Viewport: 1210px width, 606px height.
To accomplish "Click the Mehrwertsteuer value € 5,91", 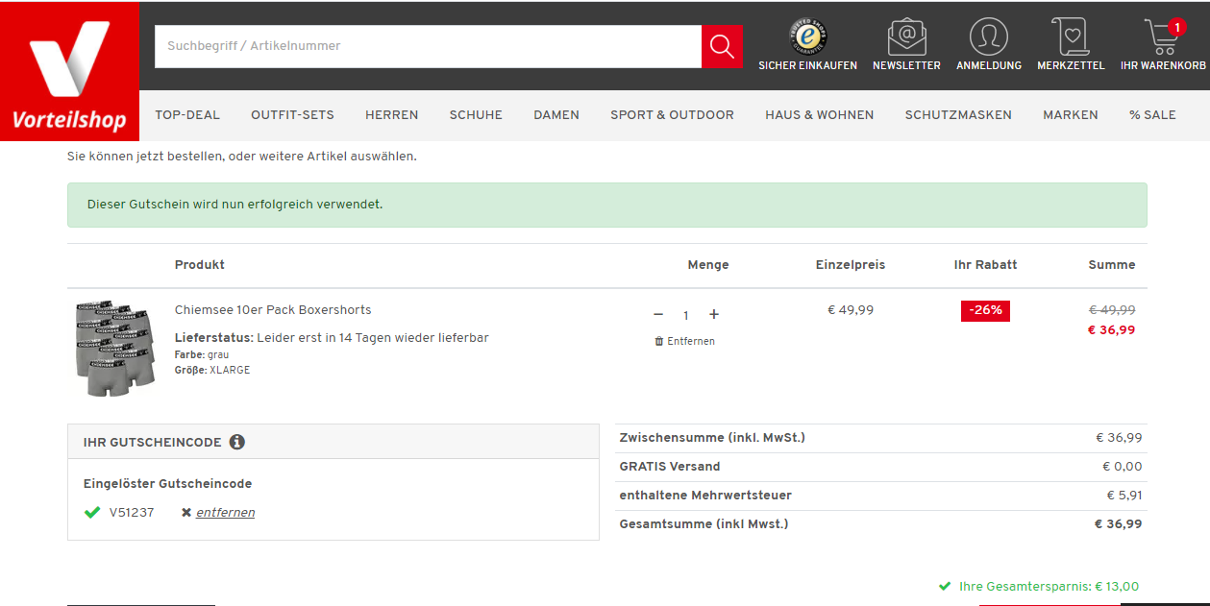I will [x=1124, y=496].
